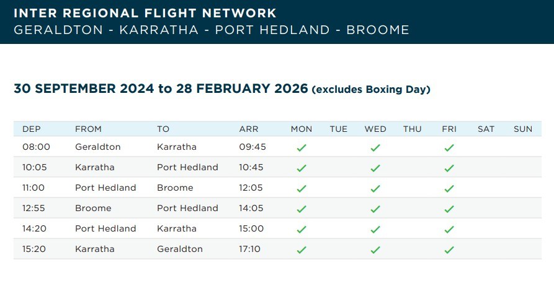554x286 pixels.
Task: Click Friday checkmark for 11:00 Port Hedland flight
Action: coord(449,189)
